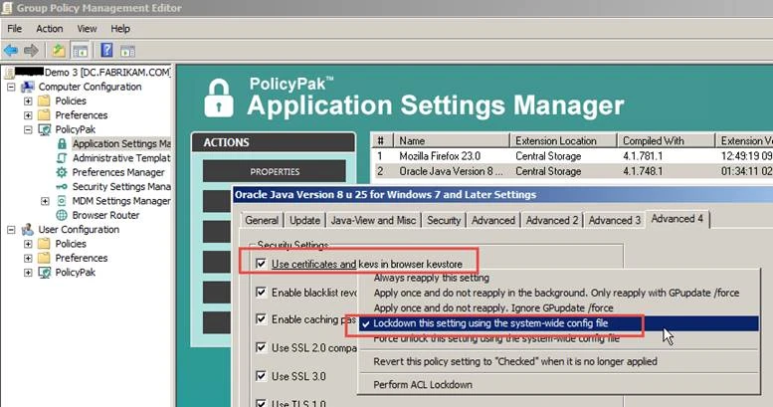Expand Policies under Computer Configuration

[27, 101]
